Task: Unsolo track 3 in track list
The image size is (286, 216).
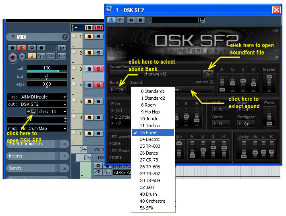Action: (x=99, y=69)
